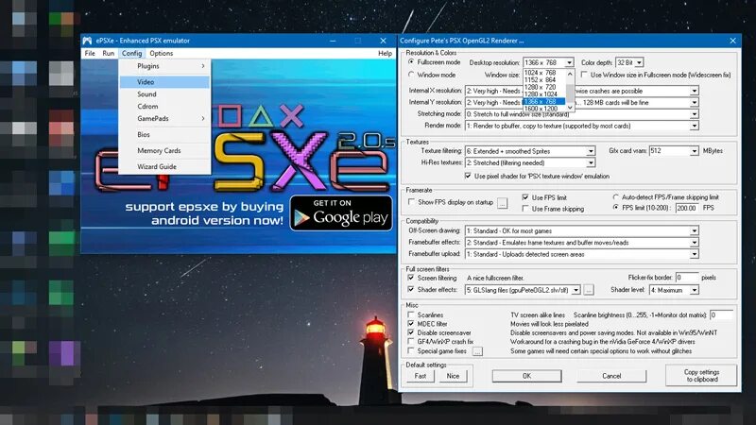Viewport: 756px width, 425px height.
Task: Select Bios in the Config menu
Action: [164, 134]
